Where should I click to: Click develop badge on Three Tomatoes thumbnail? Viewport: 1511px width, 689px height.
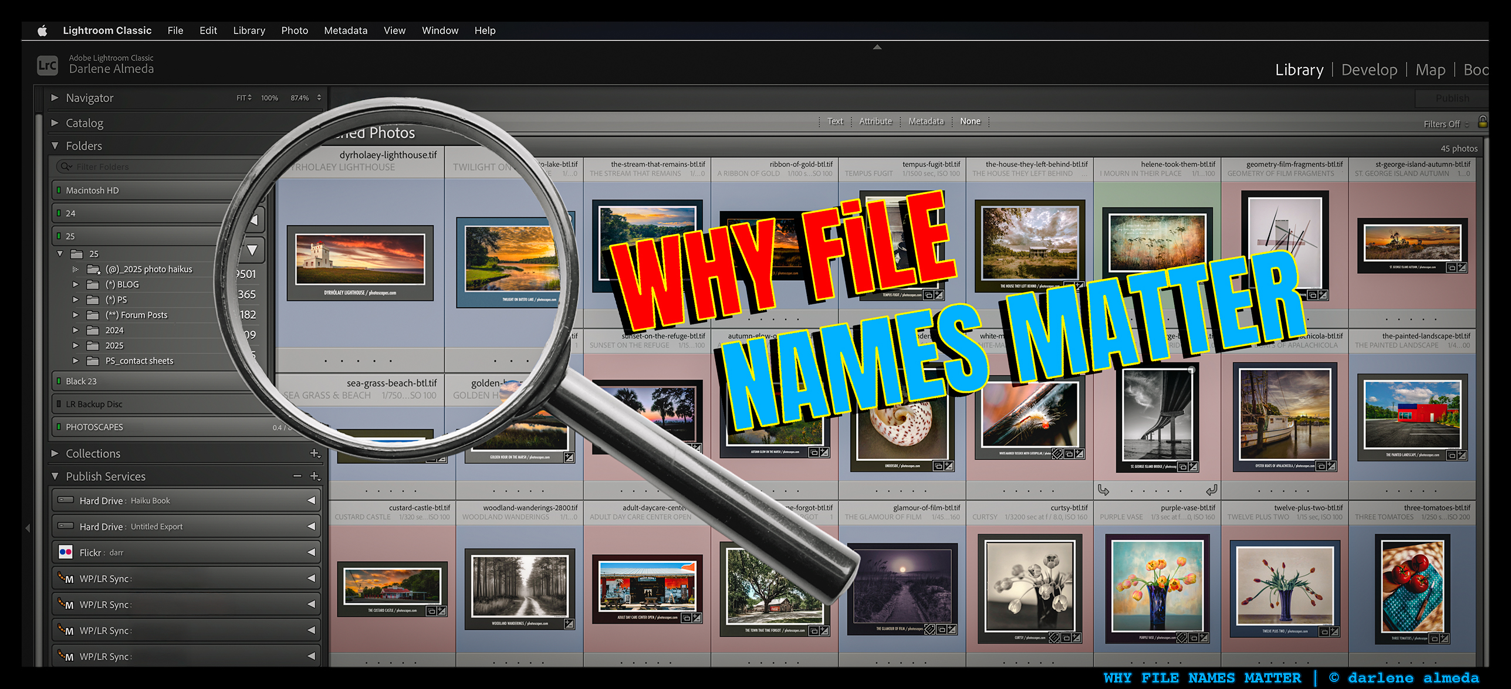click(1444, 639)
